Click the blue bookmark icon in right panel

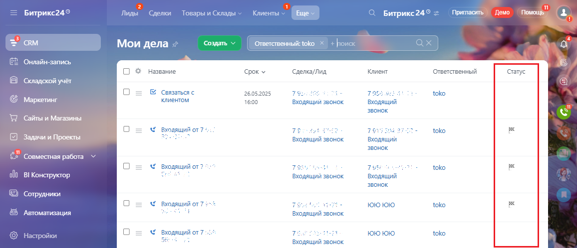coord(564,194)
